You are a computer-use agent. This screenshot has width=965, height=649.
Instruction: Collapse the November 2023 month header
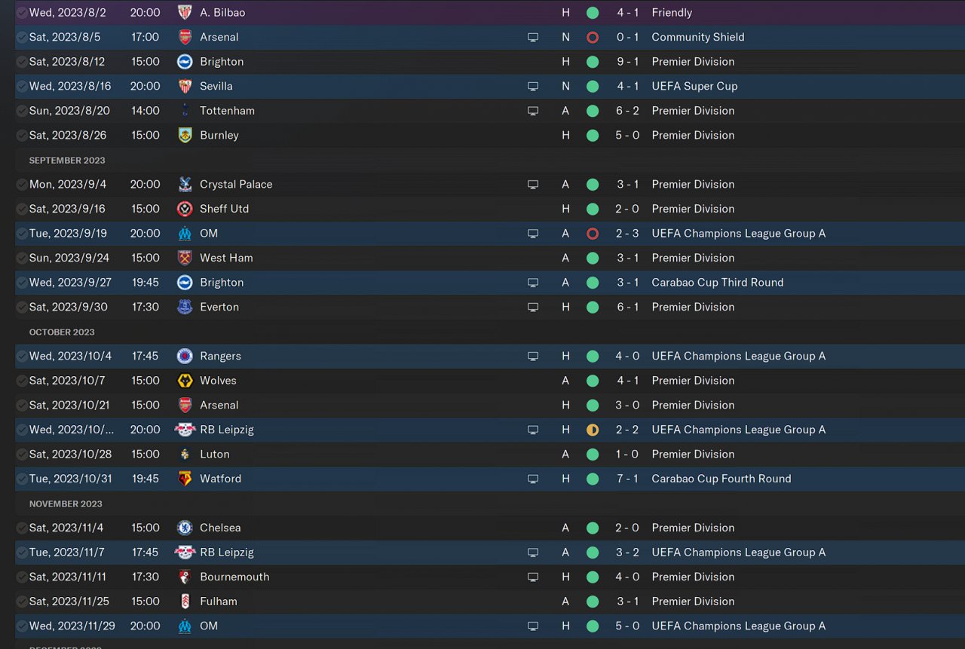66,504
